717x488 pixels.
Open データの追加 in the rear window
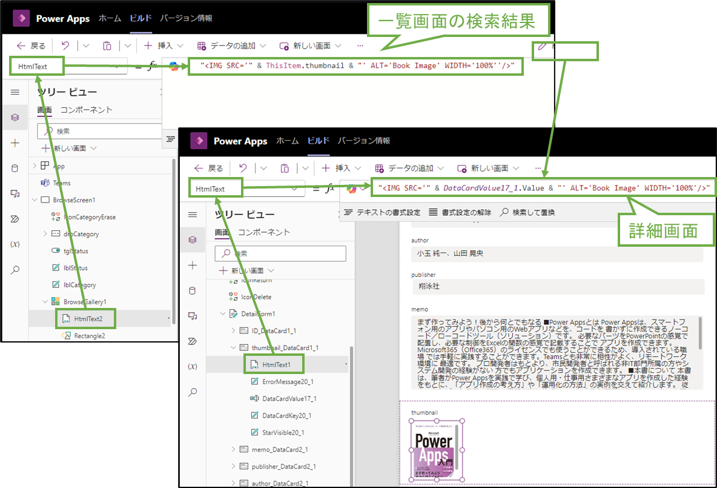(x=232, y=46)
